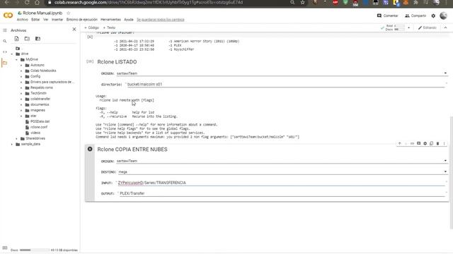Click the mount Drive folder icon
This screenshot has height=254, width=453.
point(38,39)
